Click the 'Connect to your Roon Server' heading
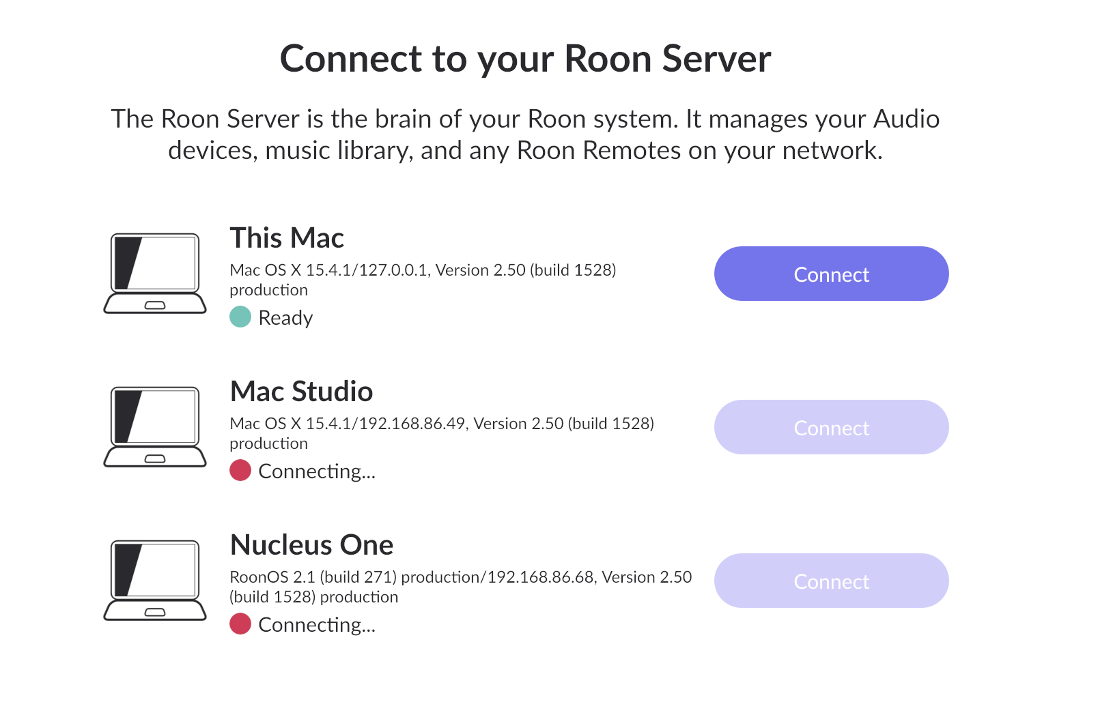Screen dimensions: 1098x715 point(526,59)
